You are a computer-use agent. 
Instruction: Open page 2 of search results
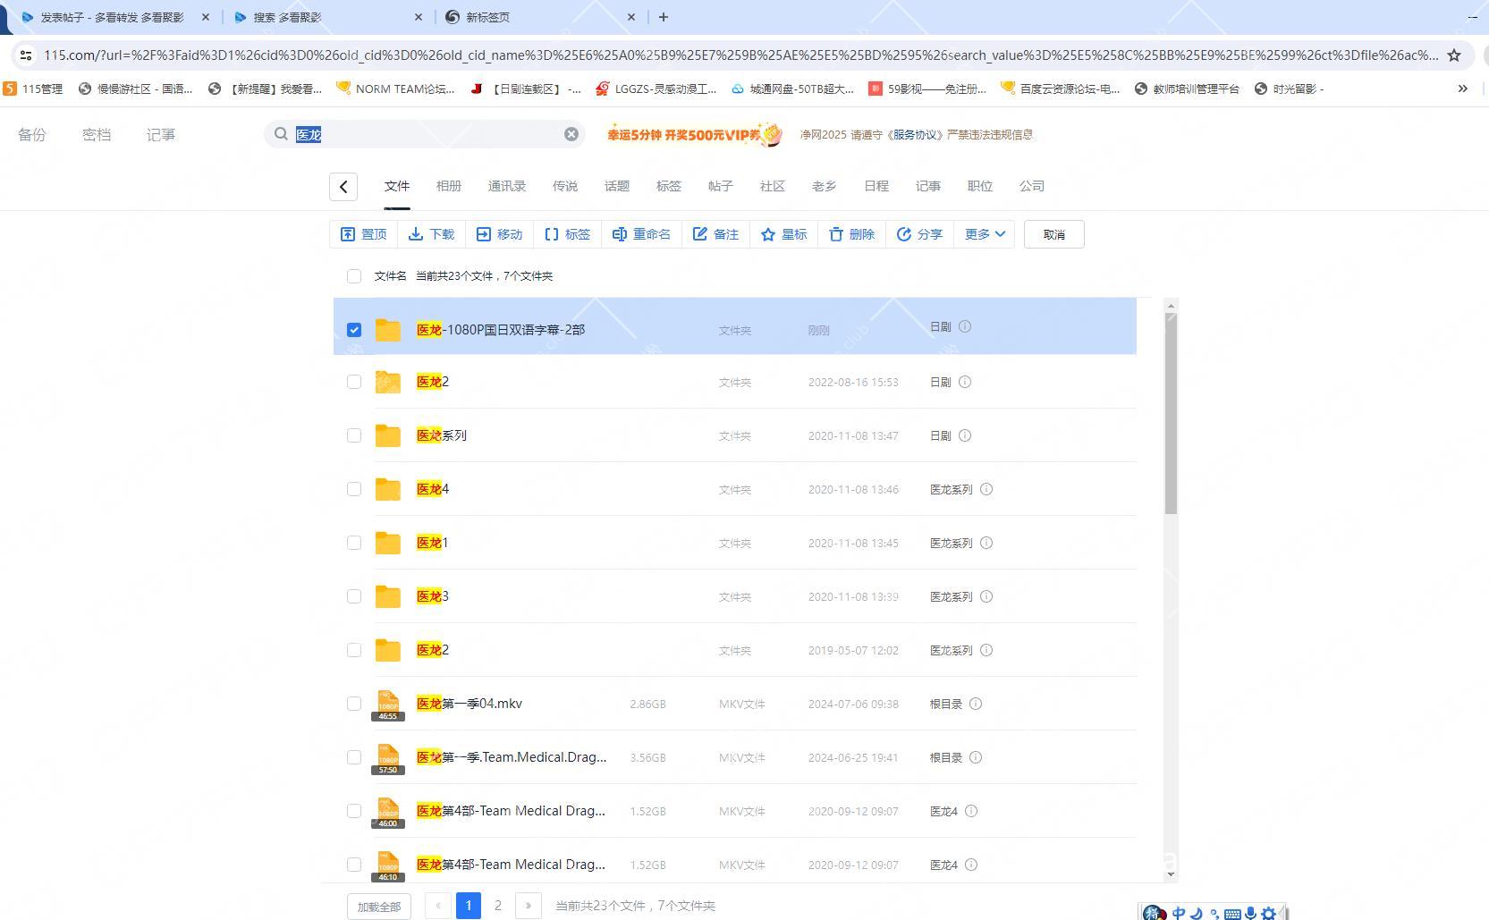498,906
